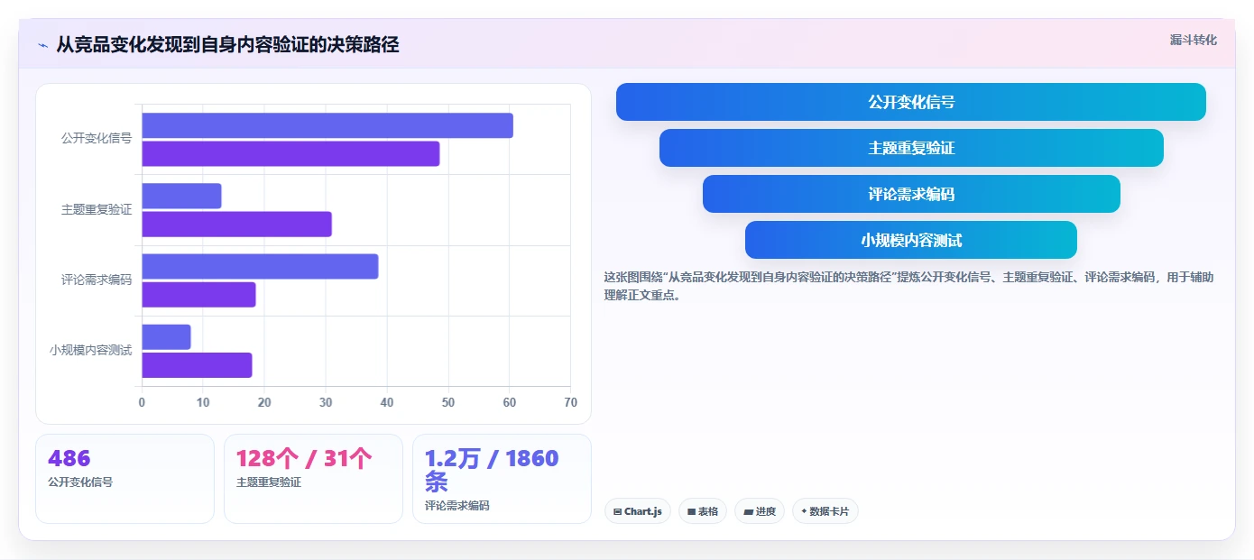Click the indigo bar for 小规模内容测试
Screen dimensions: 1254x560
tap(166, 337)
